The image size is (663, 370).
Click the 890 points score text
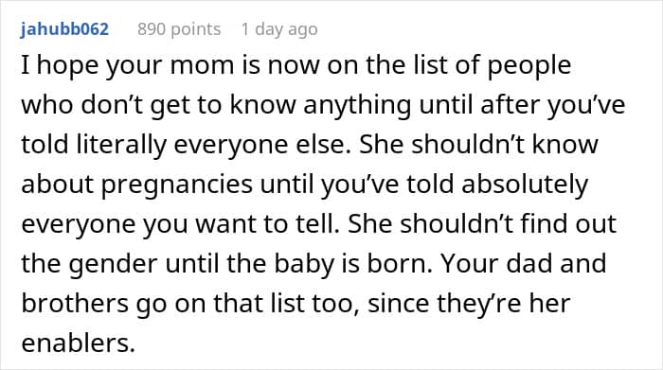click(179, 29)
